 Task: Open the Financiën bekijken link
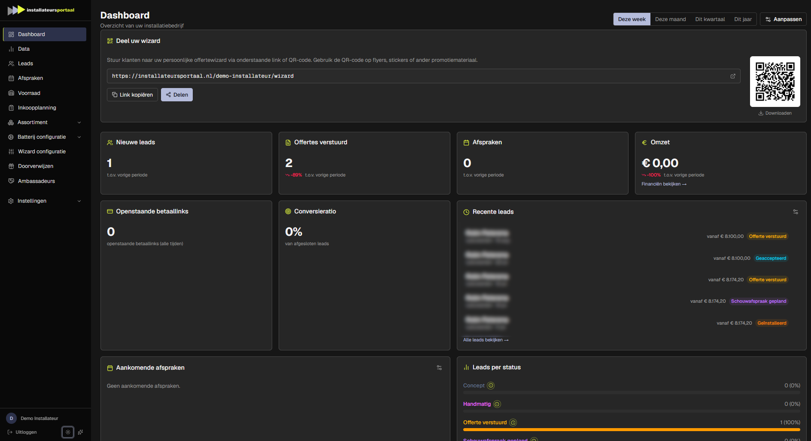[664, 184]
